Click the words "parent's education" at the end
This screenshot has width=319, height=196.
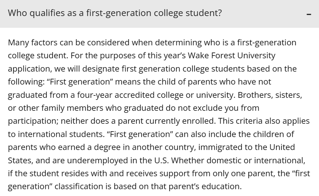click(205, 186)
